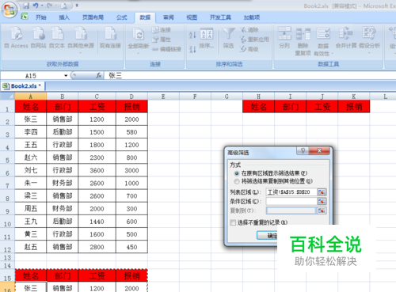Open the 公式 (Formulas) ribbon tab
This screenshot has width=396, height=292.
click(122, 17)
